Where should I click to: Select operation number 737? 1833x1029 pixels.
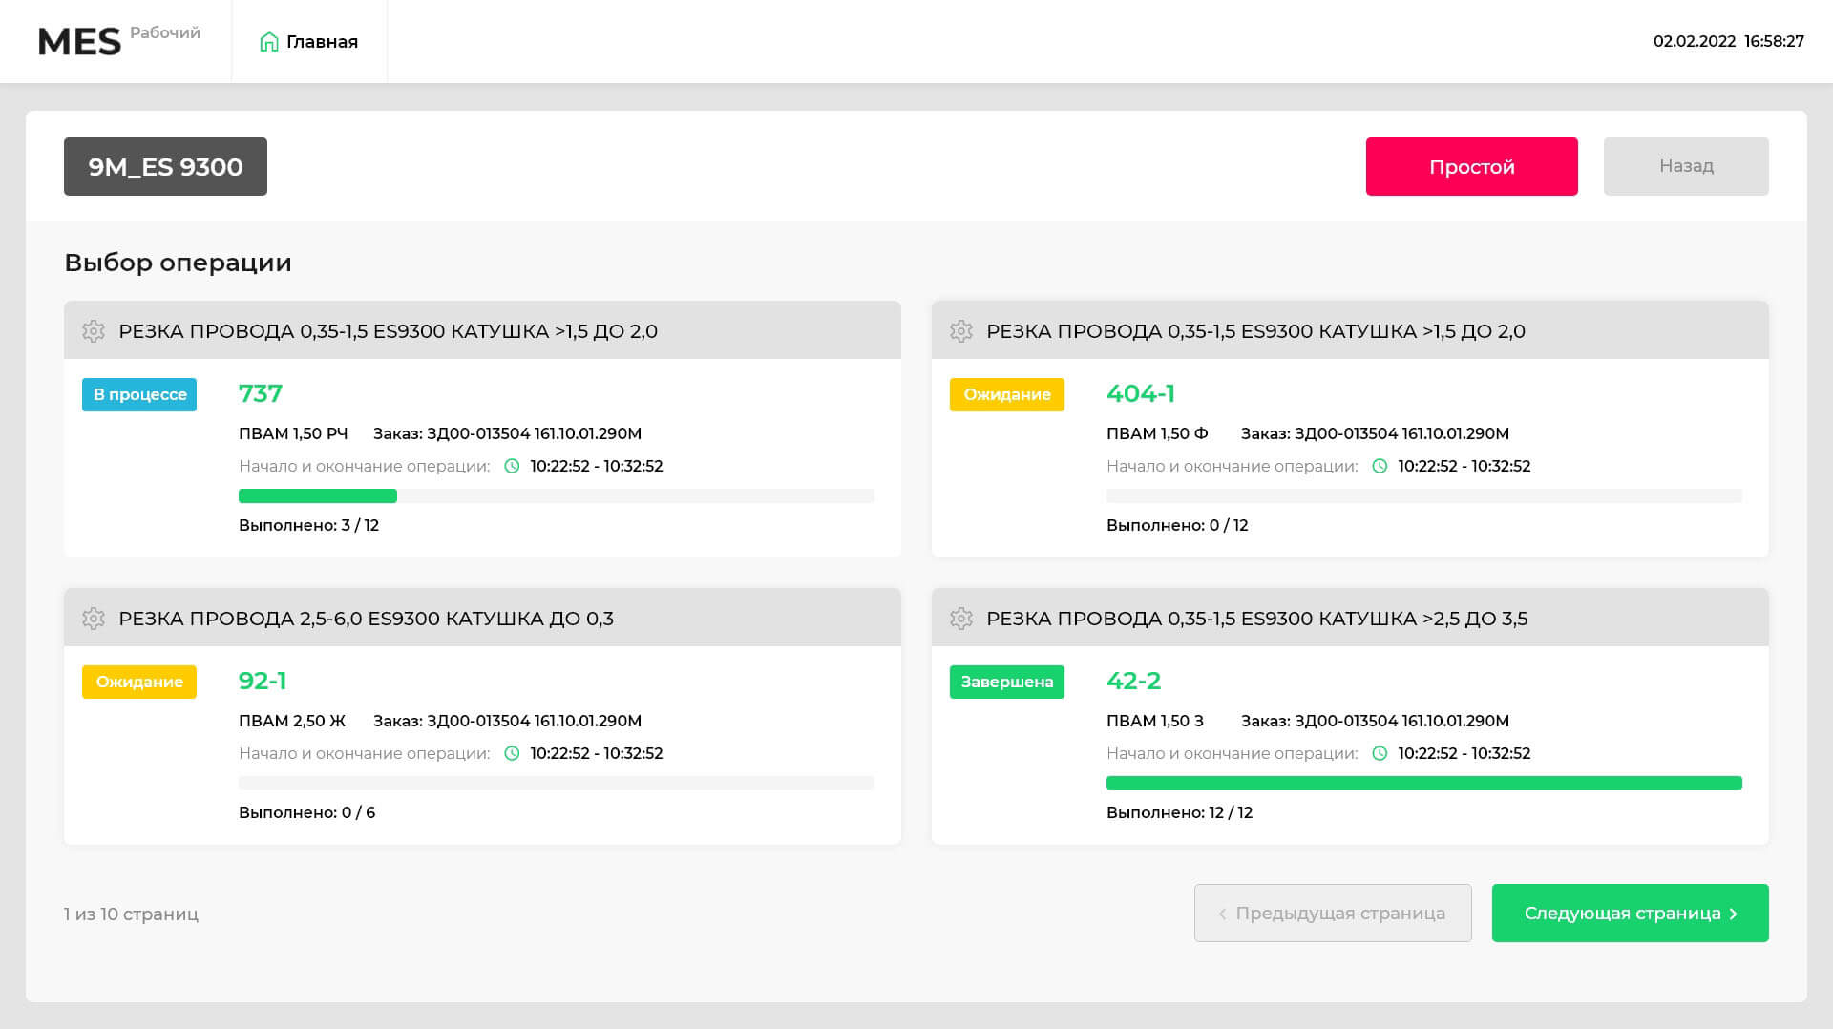[x=261, y=393]
